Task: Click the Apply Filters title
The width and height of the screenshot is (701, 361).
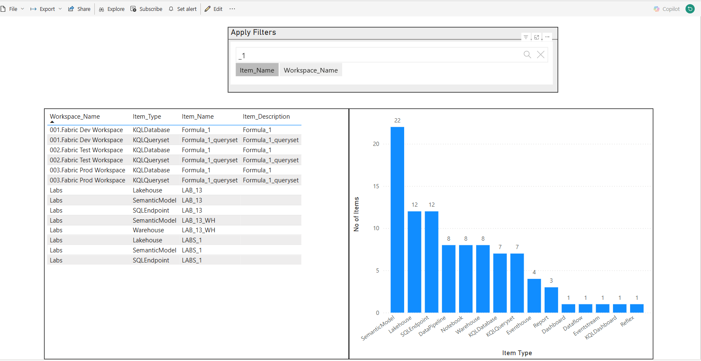Action: tap(254, 32)
